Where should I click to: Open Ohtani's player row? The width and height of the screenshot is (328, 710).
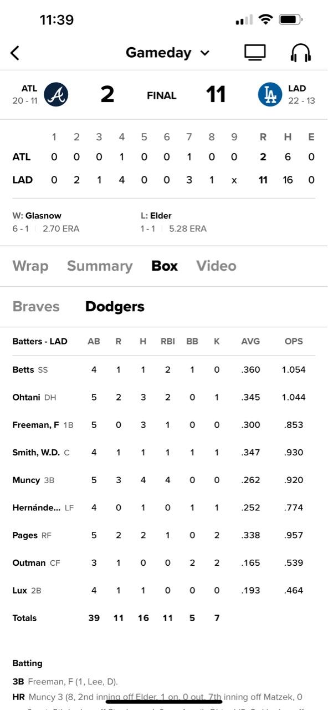coord(164,397)
